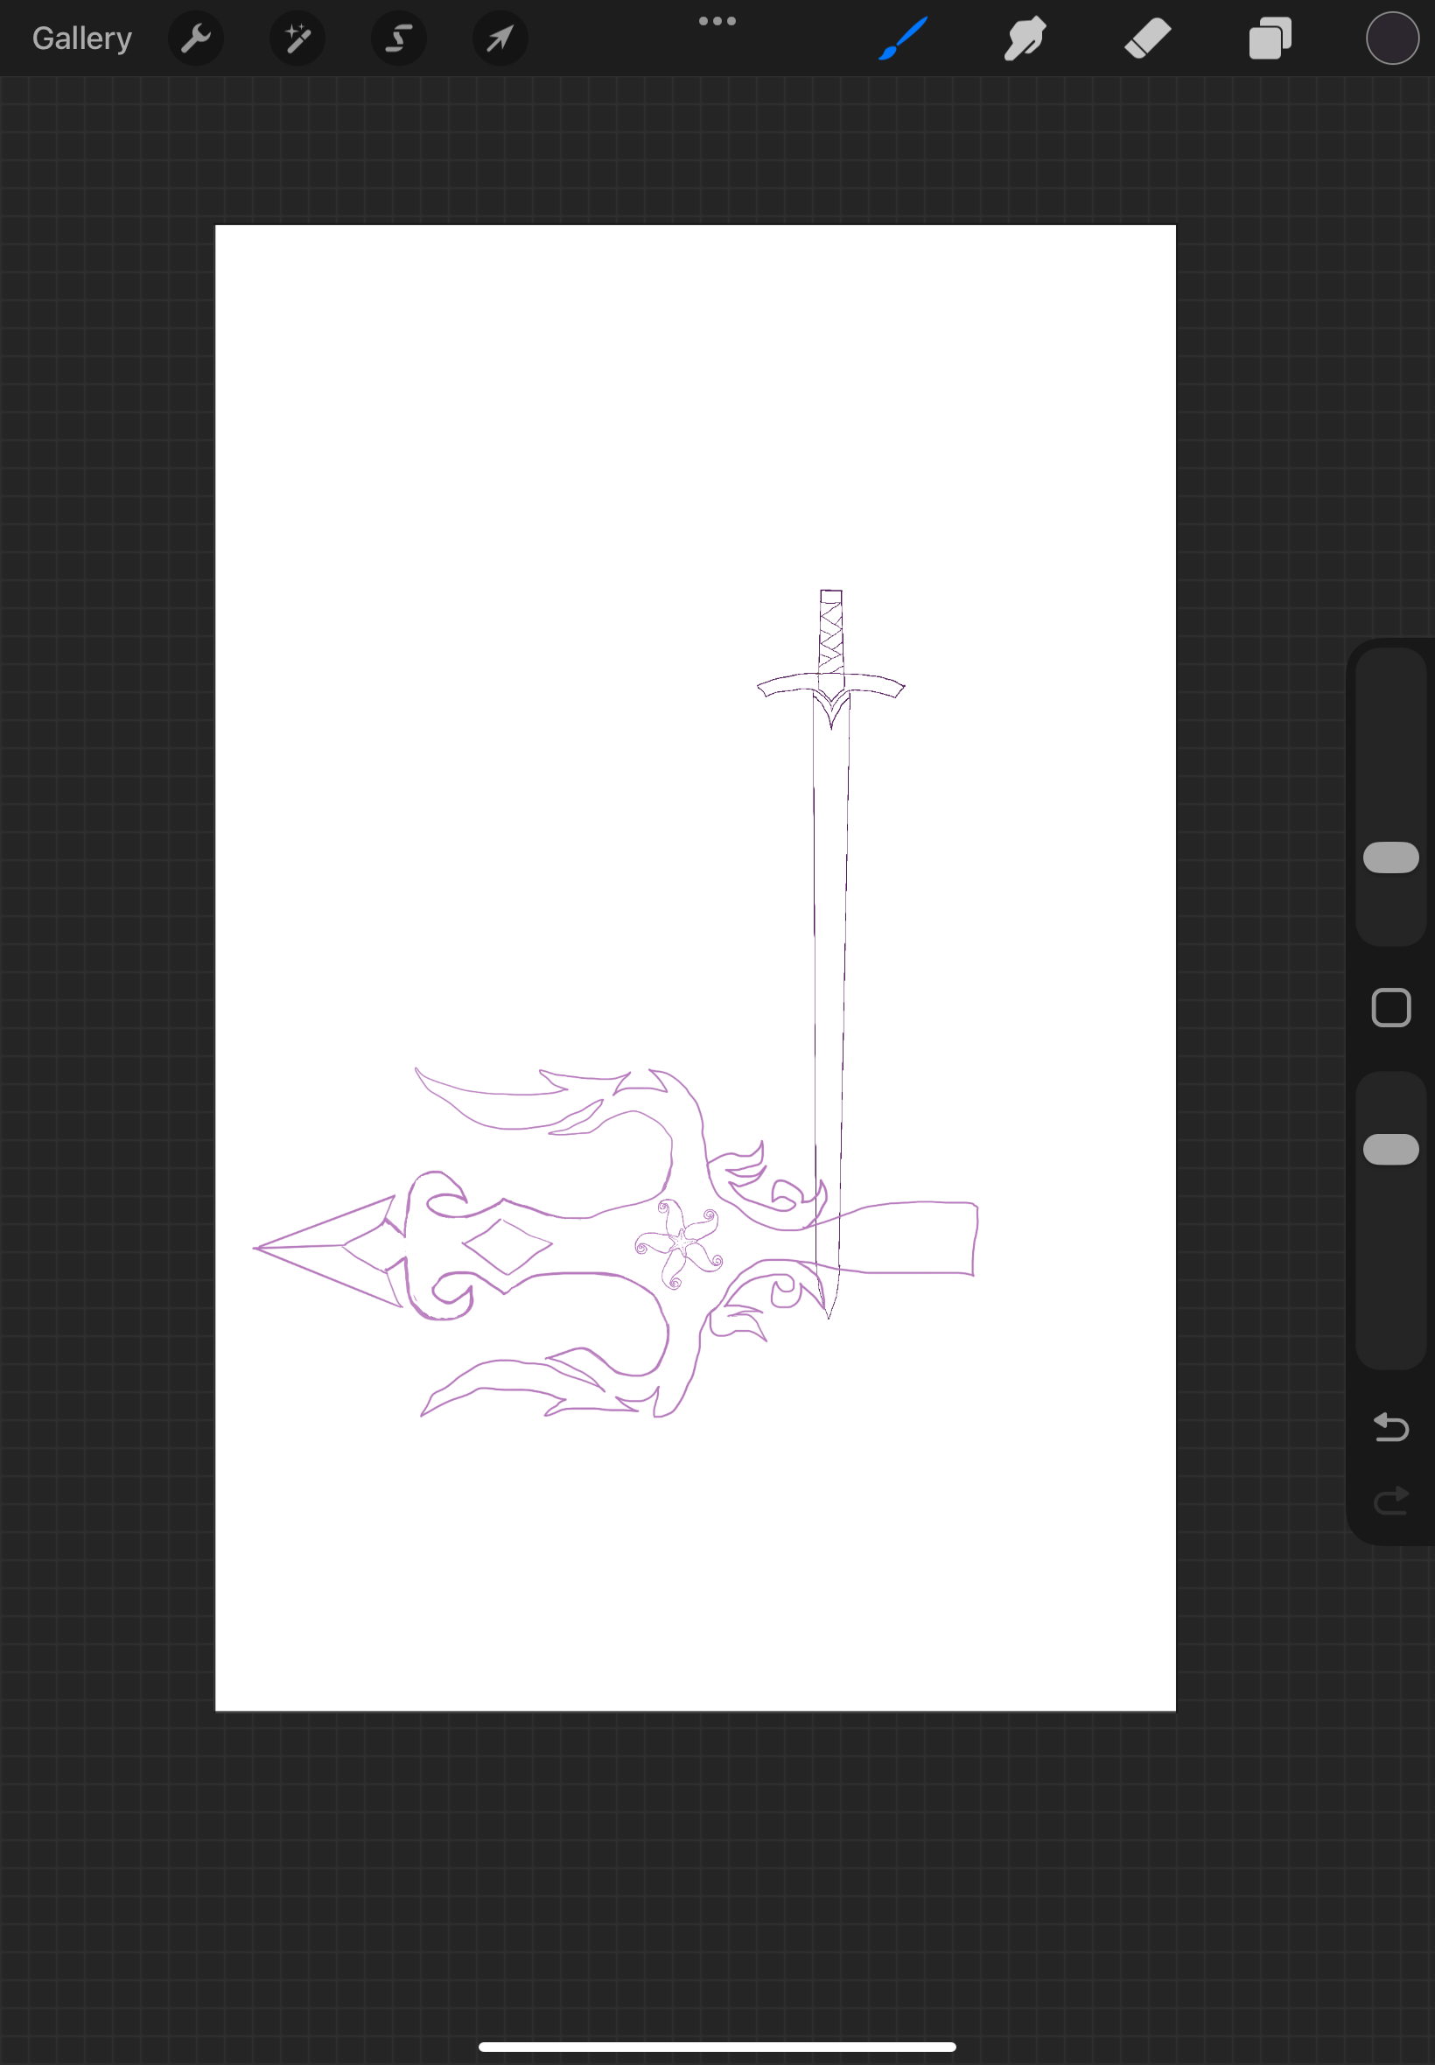
Task: Expand the three-dot menu at top center
Action: [717, 22]
